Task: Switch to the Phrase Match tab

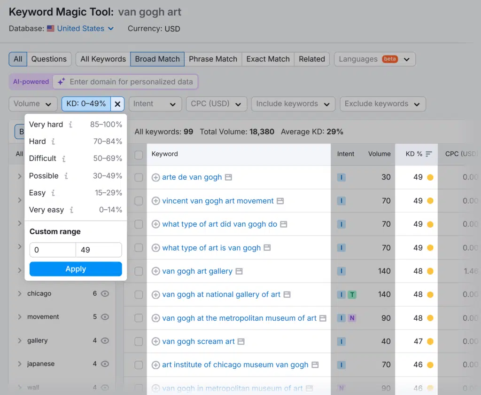Action: 213,59
